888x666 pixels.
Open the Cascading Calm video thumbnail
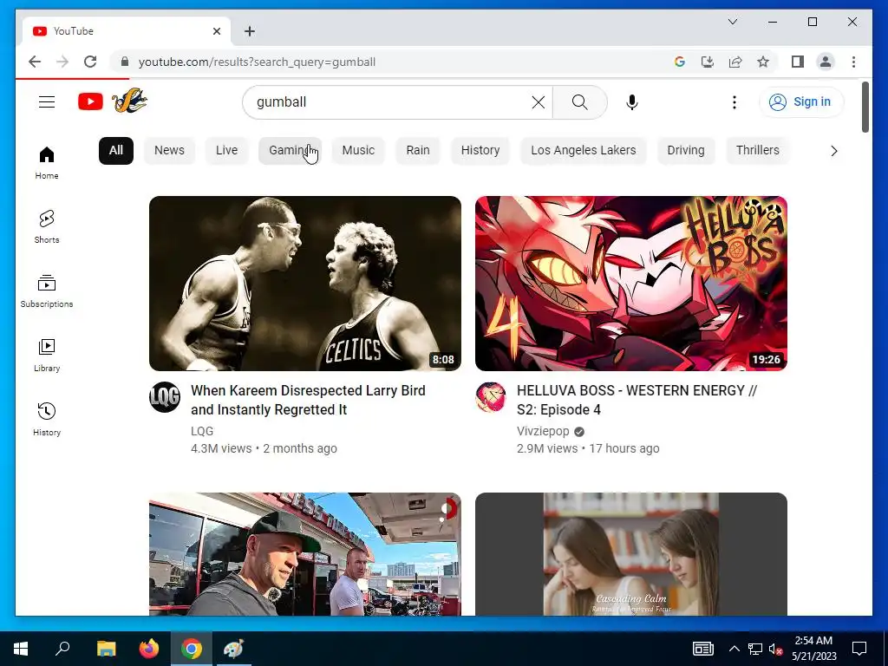click(x=631, y=554)
